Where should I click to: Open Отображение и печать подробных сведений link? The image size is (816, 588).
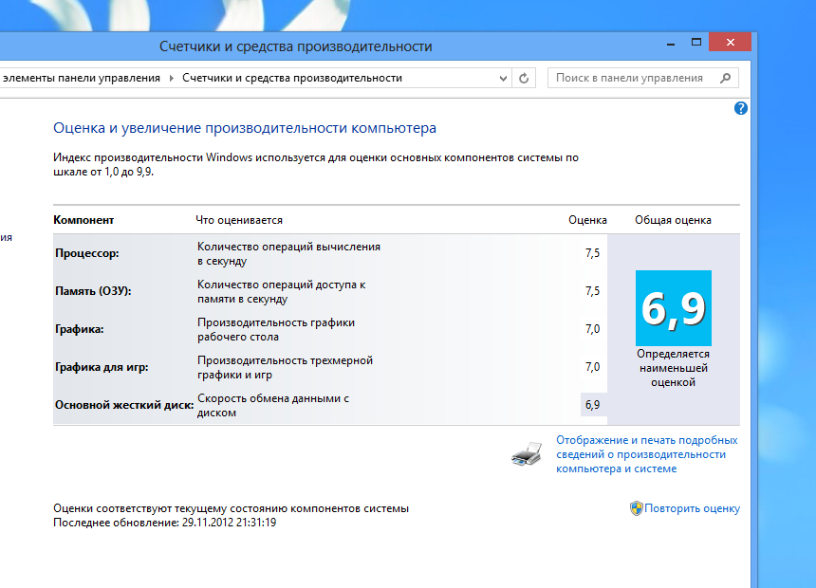pyautogui.click(x=647, y=454)
